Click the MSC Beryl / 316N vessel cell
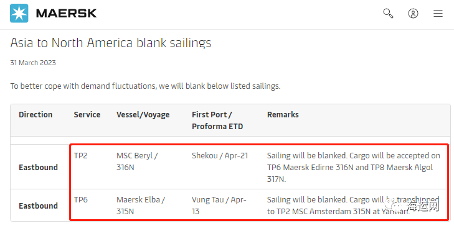 click(x=137, y=161)
